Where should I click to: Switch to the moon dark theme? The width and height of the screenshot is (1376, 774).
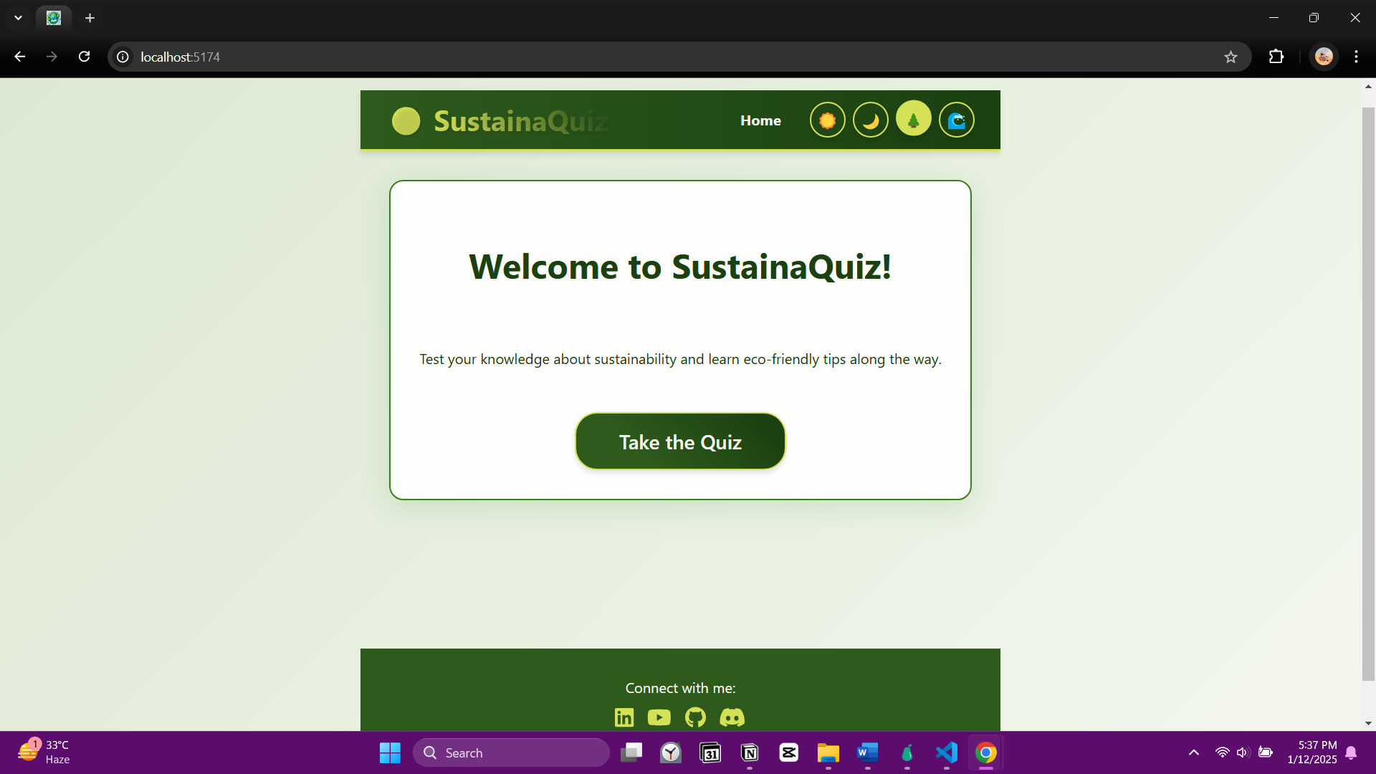(x=870, y=120)
